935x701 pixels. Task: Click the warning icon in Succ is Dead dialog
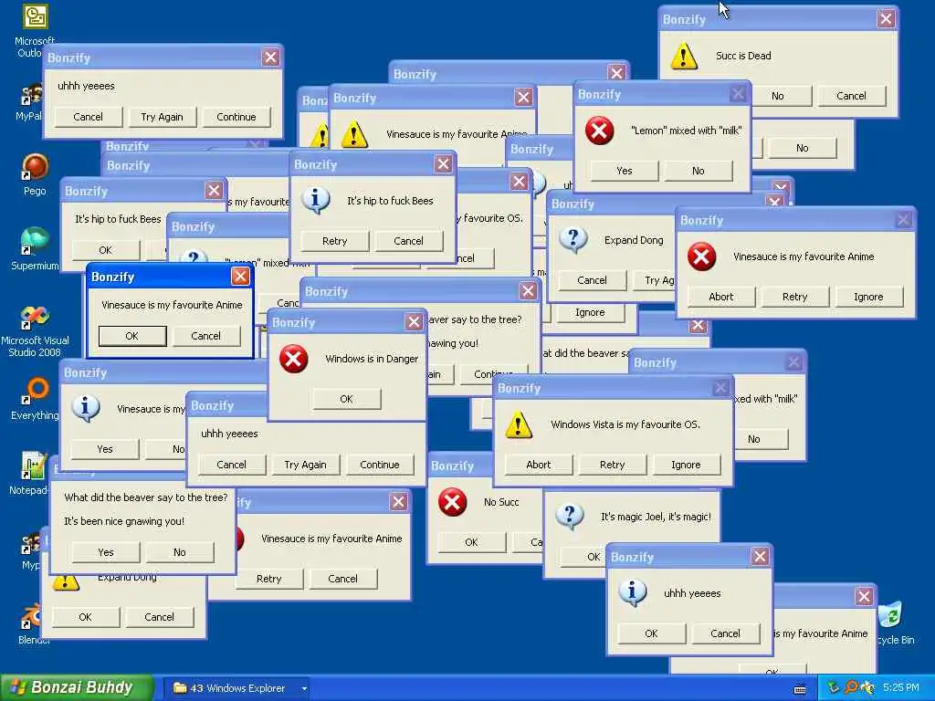click(684, 56)
